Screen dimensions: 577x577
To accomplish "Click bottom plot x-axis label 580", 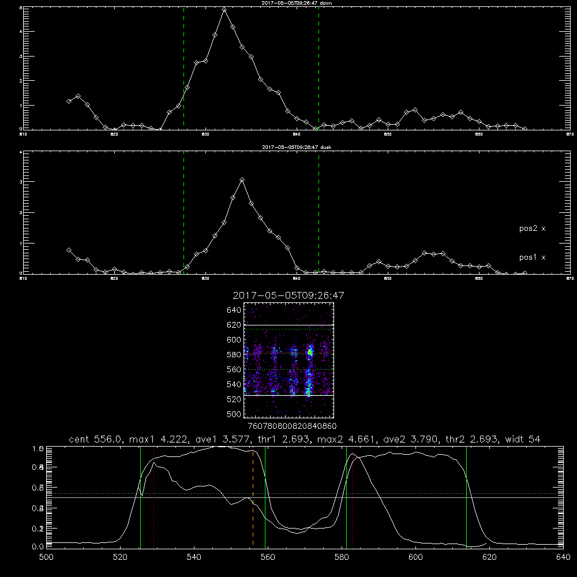I will pyautogui.click(x=342, y=557).
